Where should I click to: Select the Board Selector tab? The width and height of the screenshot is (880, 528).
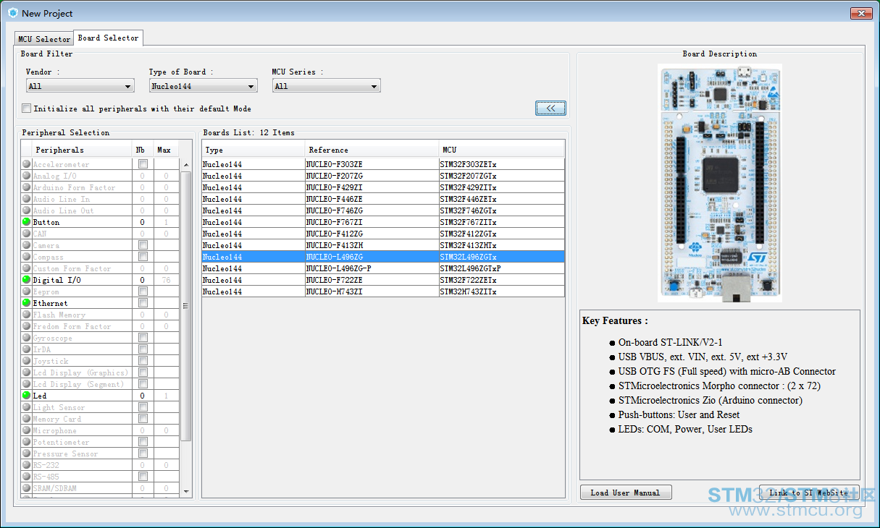[108, 38]
